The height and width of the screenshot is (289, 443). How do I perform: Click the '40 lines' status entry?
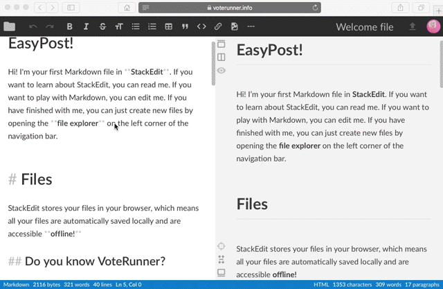coord(102,284)
